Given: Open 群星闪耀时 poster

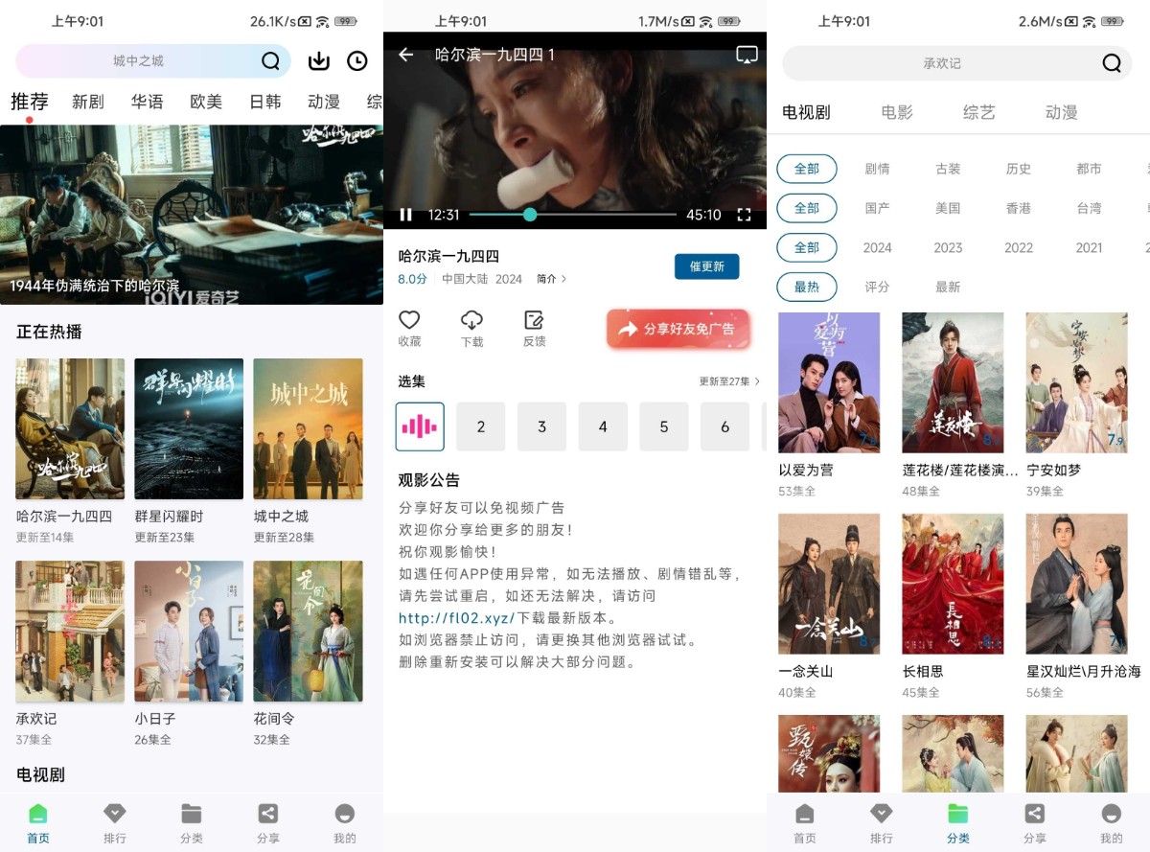Looking at the screenshot, I should tap(189, 428).
